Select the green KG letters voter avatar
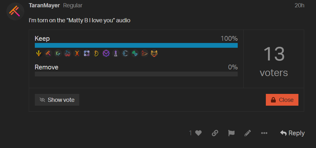 58,53
